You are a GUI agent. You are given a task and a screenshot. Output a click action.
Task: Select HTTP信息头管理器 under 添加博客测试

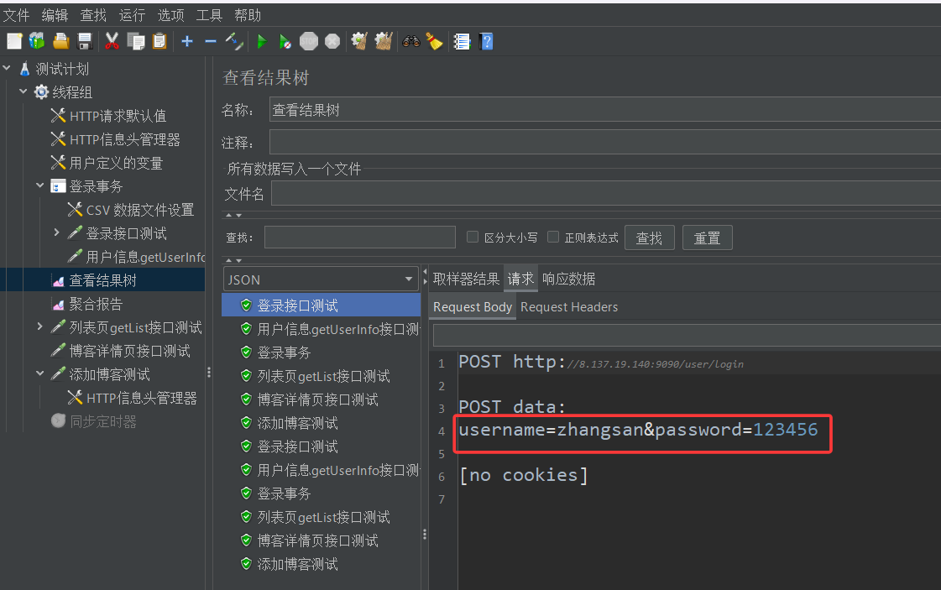click(x=141, y=398)
